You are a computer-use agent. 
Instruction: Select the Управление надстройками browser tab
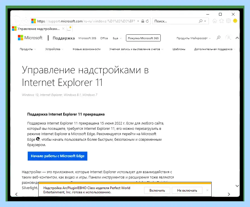pyautogui.click(x=38, y=29)
